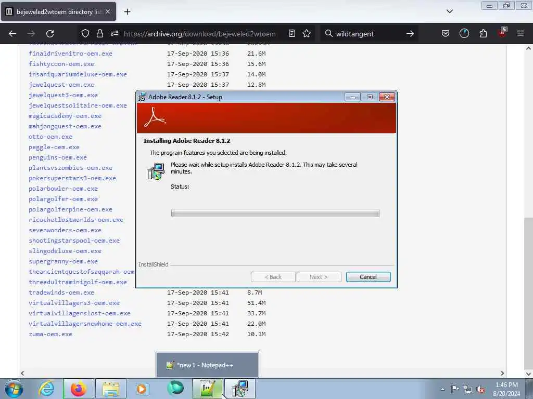Click the search go arrow
Screen dimensions: 533x399
coord(410,34)
